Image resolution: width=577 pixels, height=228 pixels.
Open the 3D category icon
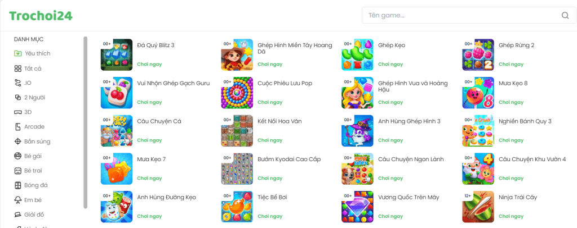point(17,112)
